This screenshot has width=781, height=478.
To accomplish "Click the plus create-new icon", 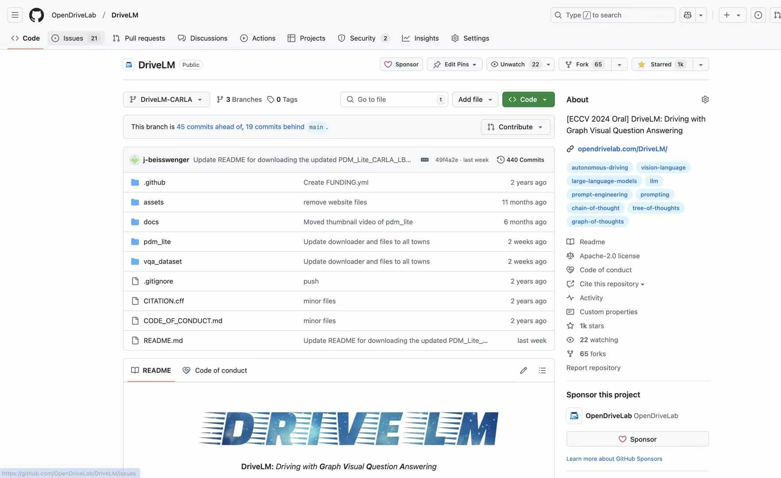I will 727,15.
